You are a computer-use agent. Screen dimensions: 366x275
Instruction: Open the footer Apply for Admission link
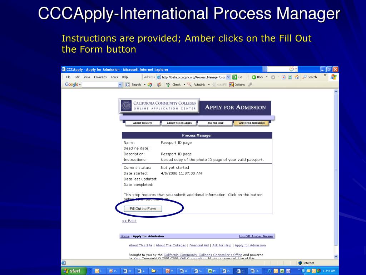(x=250, y=245)
